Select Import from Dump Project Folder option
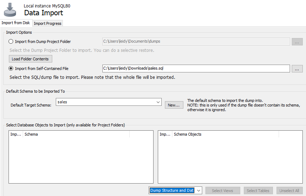 point(11,42)
